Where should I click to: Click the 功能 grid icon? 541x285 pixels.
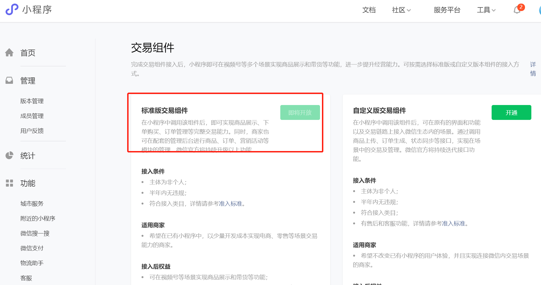(9, 183)
